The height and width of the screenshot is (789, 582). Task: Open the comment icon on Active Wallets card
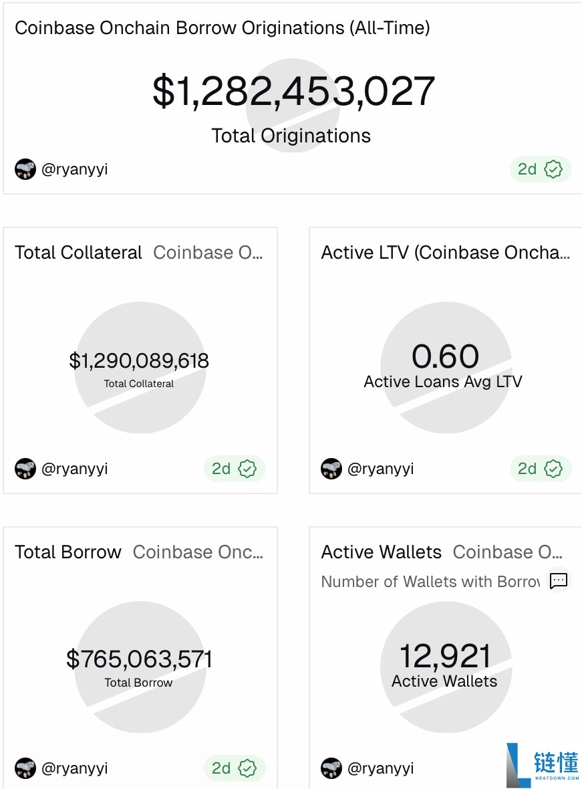coord(559,581)
